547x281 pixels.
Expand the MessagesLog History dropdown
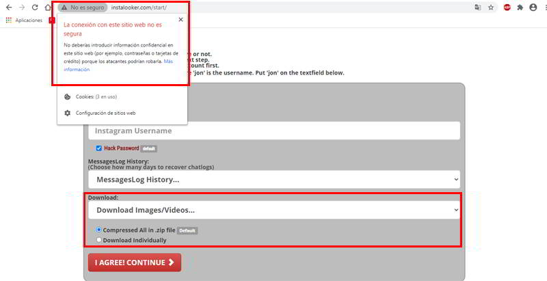point(274,180)
